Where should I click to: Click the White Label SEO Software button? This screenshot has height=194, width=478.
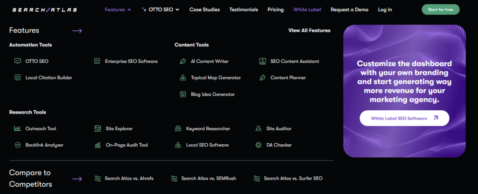tap(404, 118)
